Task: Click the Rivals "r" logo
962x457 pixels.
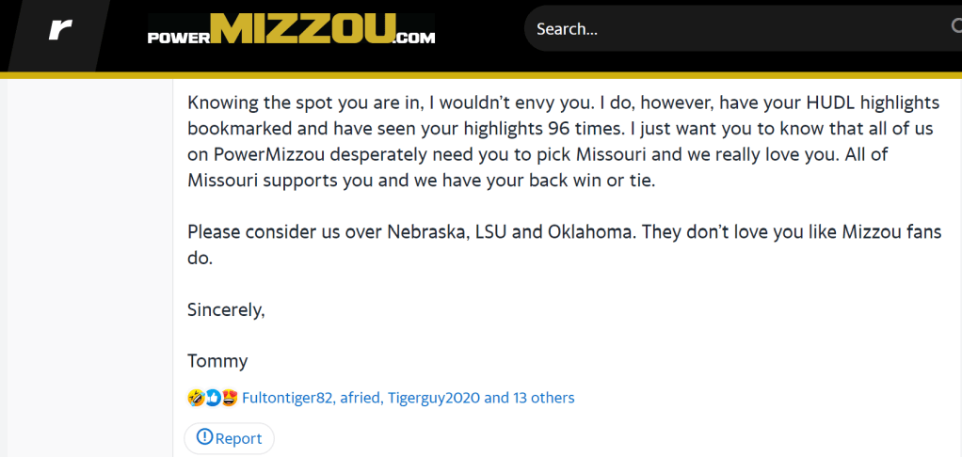Action: tap(60, 31)
